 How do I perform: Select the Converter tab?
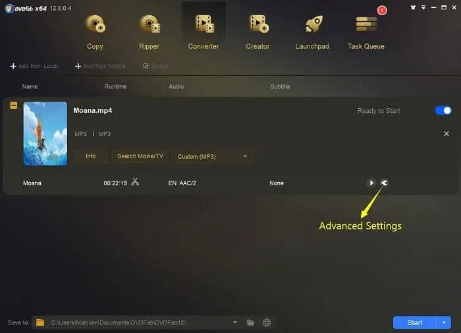(x=203, y=32)
